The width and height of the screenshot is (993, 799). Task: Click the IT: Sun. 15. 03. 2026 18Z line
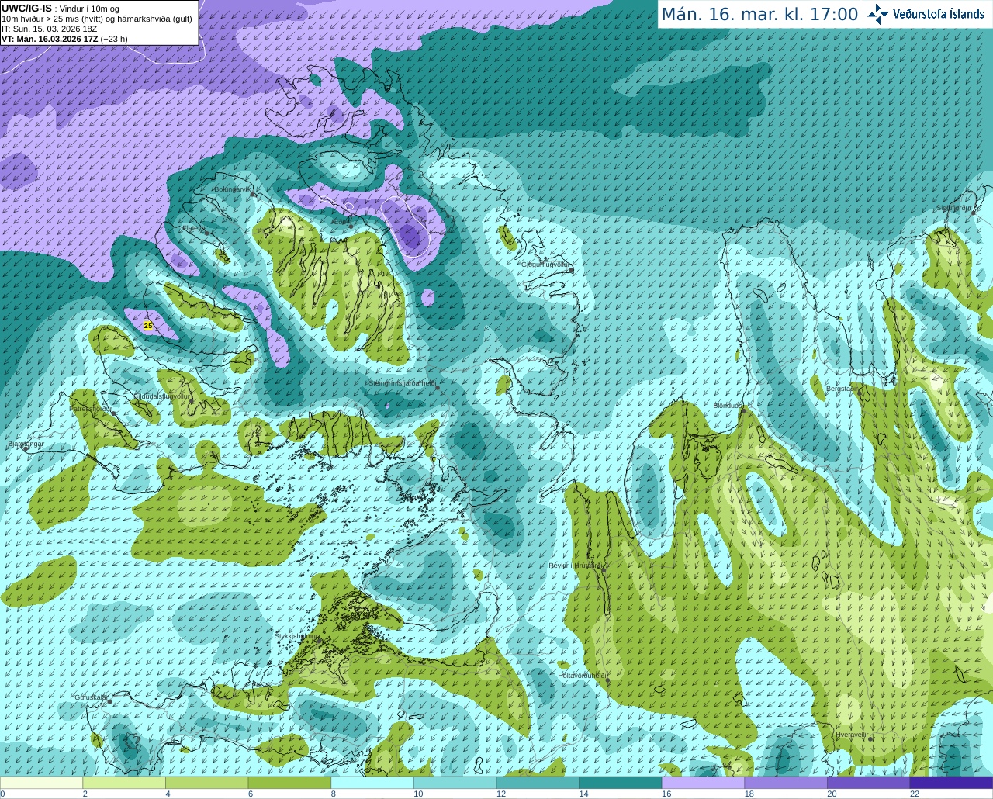click(50, 29)
